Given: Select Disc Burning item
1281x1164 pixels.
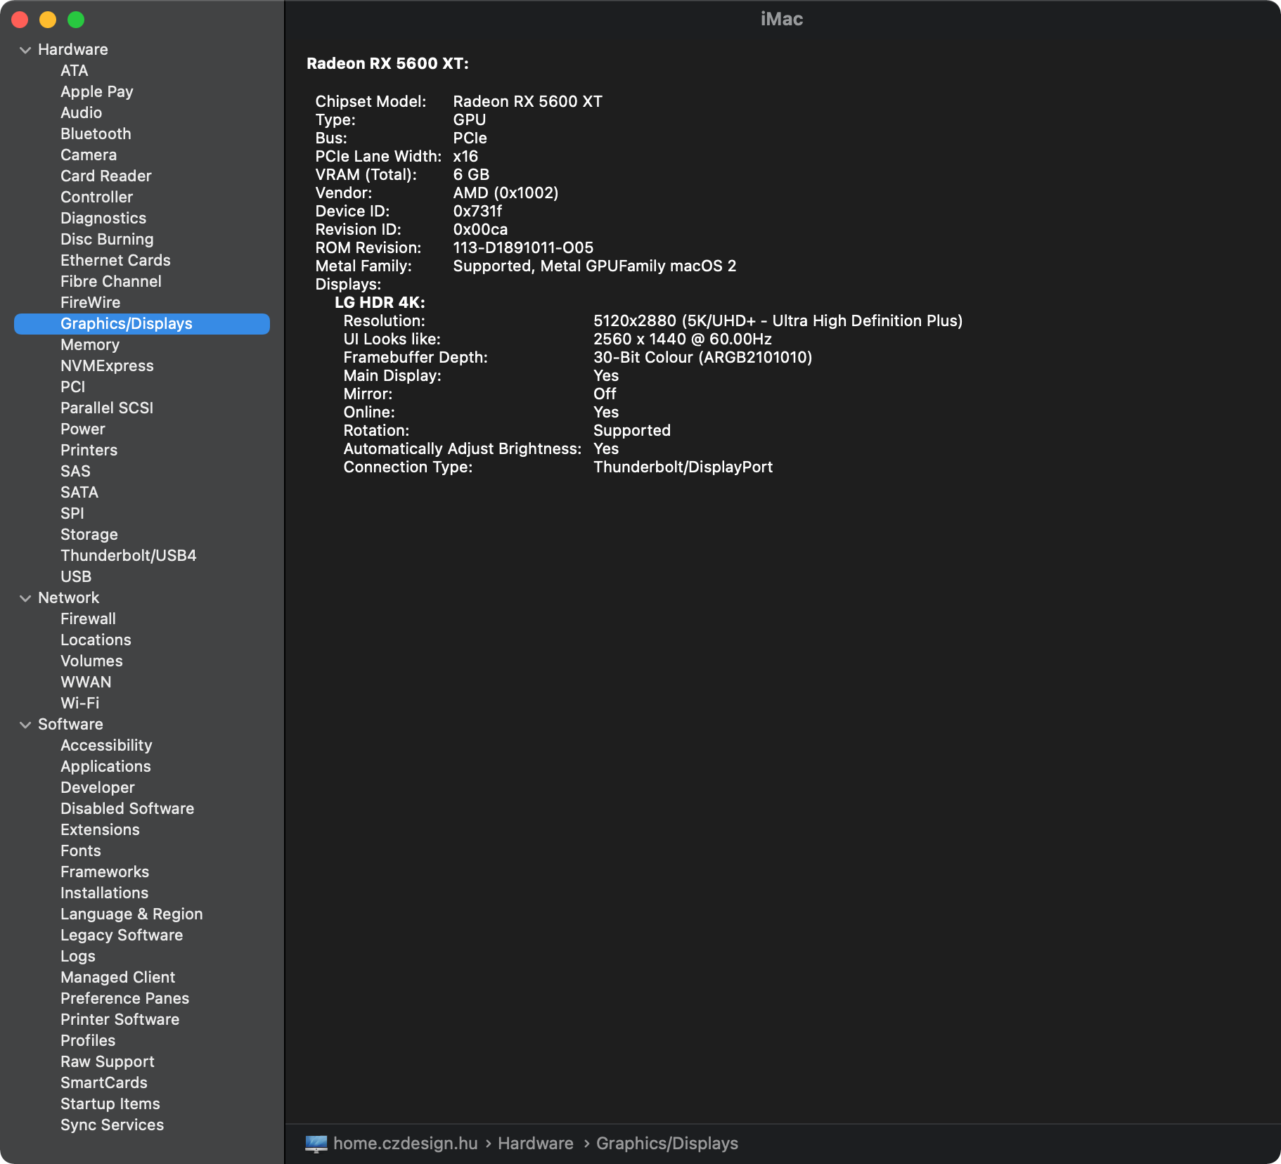Looking at the screenshot, I should pyautogui.click(x=107, y=239).
